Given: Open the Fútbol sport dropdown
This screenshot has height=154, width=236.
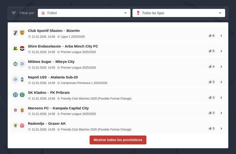Looking at the screenshot, I should click(x=84, y=13).
